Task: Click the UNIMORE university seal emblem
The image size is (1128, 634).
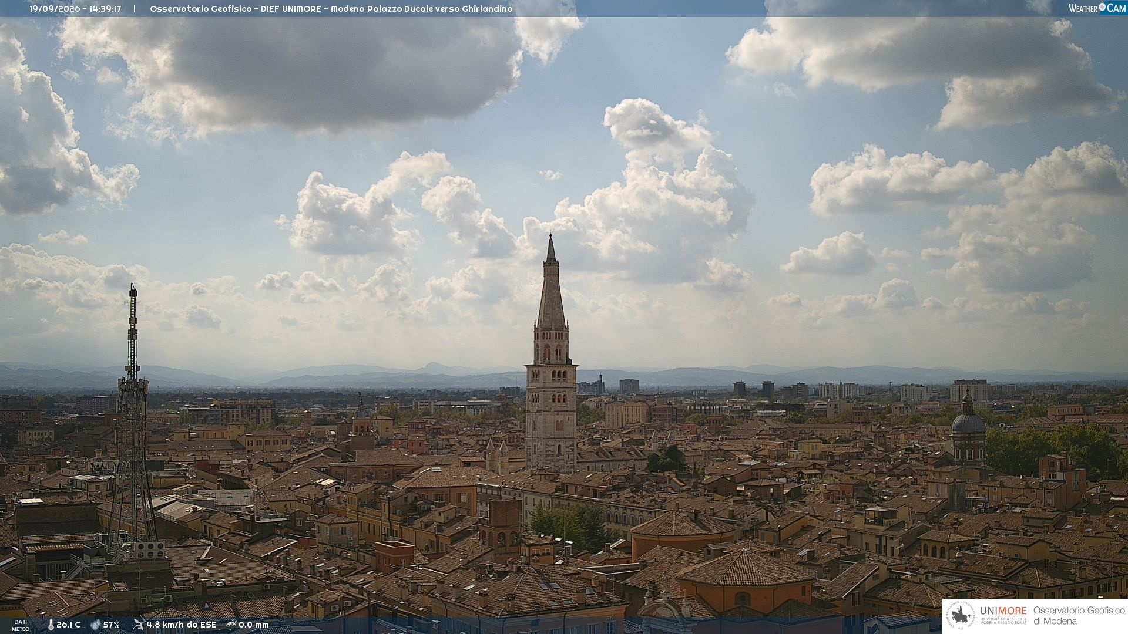Action: point(961,616)
